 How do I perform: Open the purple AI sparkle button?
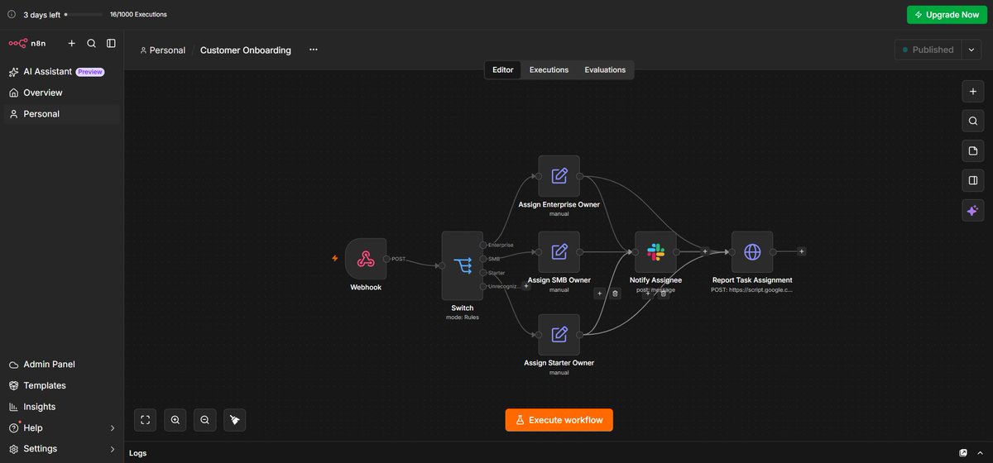tap(973, 211)
